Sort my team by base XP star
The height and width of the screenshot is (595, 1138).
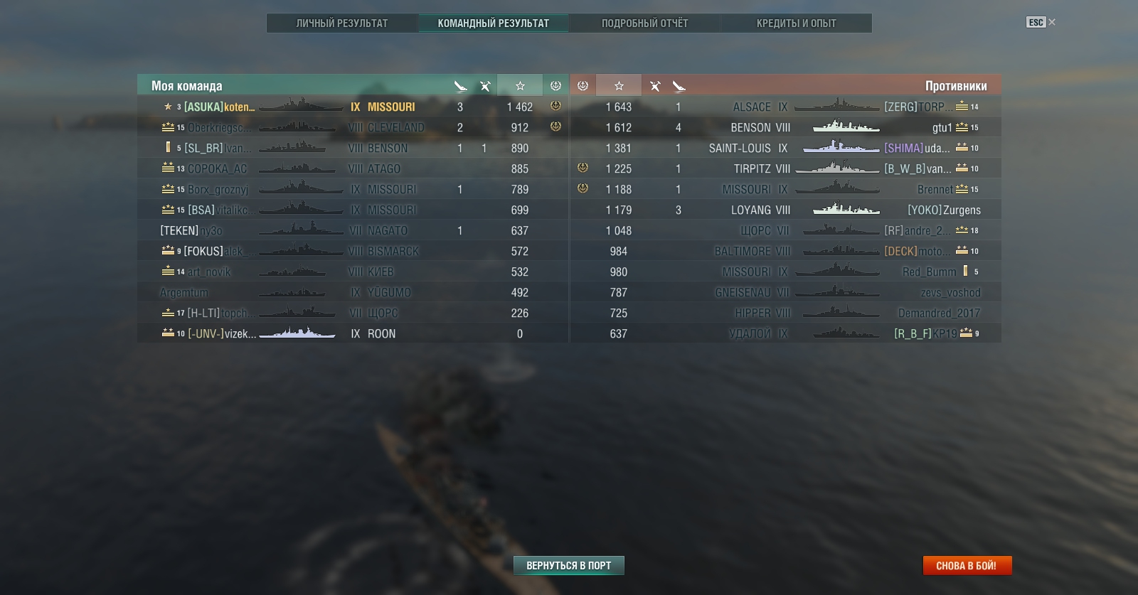click(x=520, y=85)
